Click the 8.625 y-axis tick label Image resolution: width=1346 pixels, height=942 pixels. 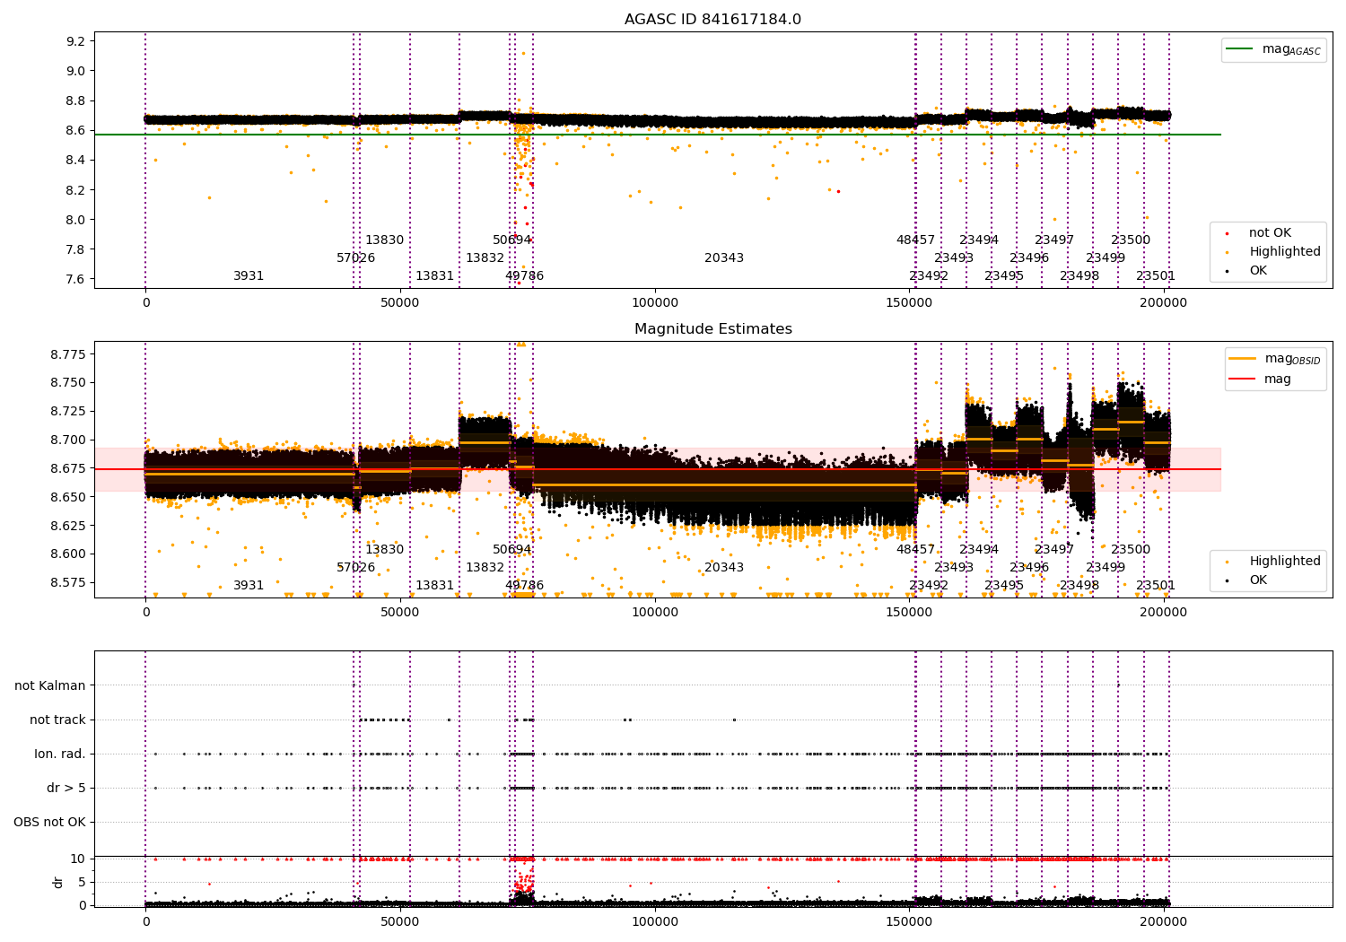(x=68, y=526)
